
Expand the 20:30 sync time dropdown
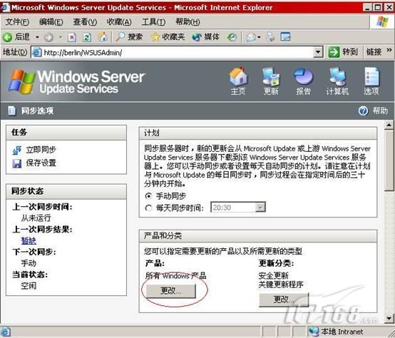pos(260,208)
